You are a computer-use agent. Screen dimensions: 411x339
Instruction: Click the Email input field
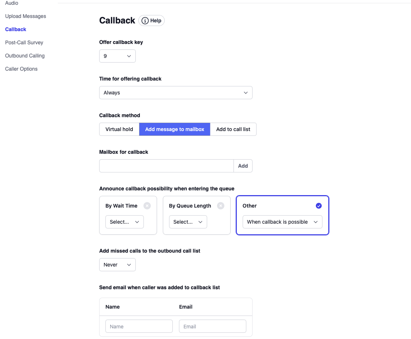pyautogui.click(x=212, y=326)
